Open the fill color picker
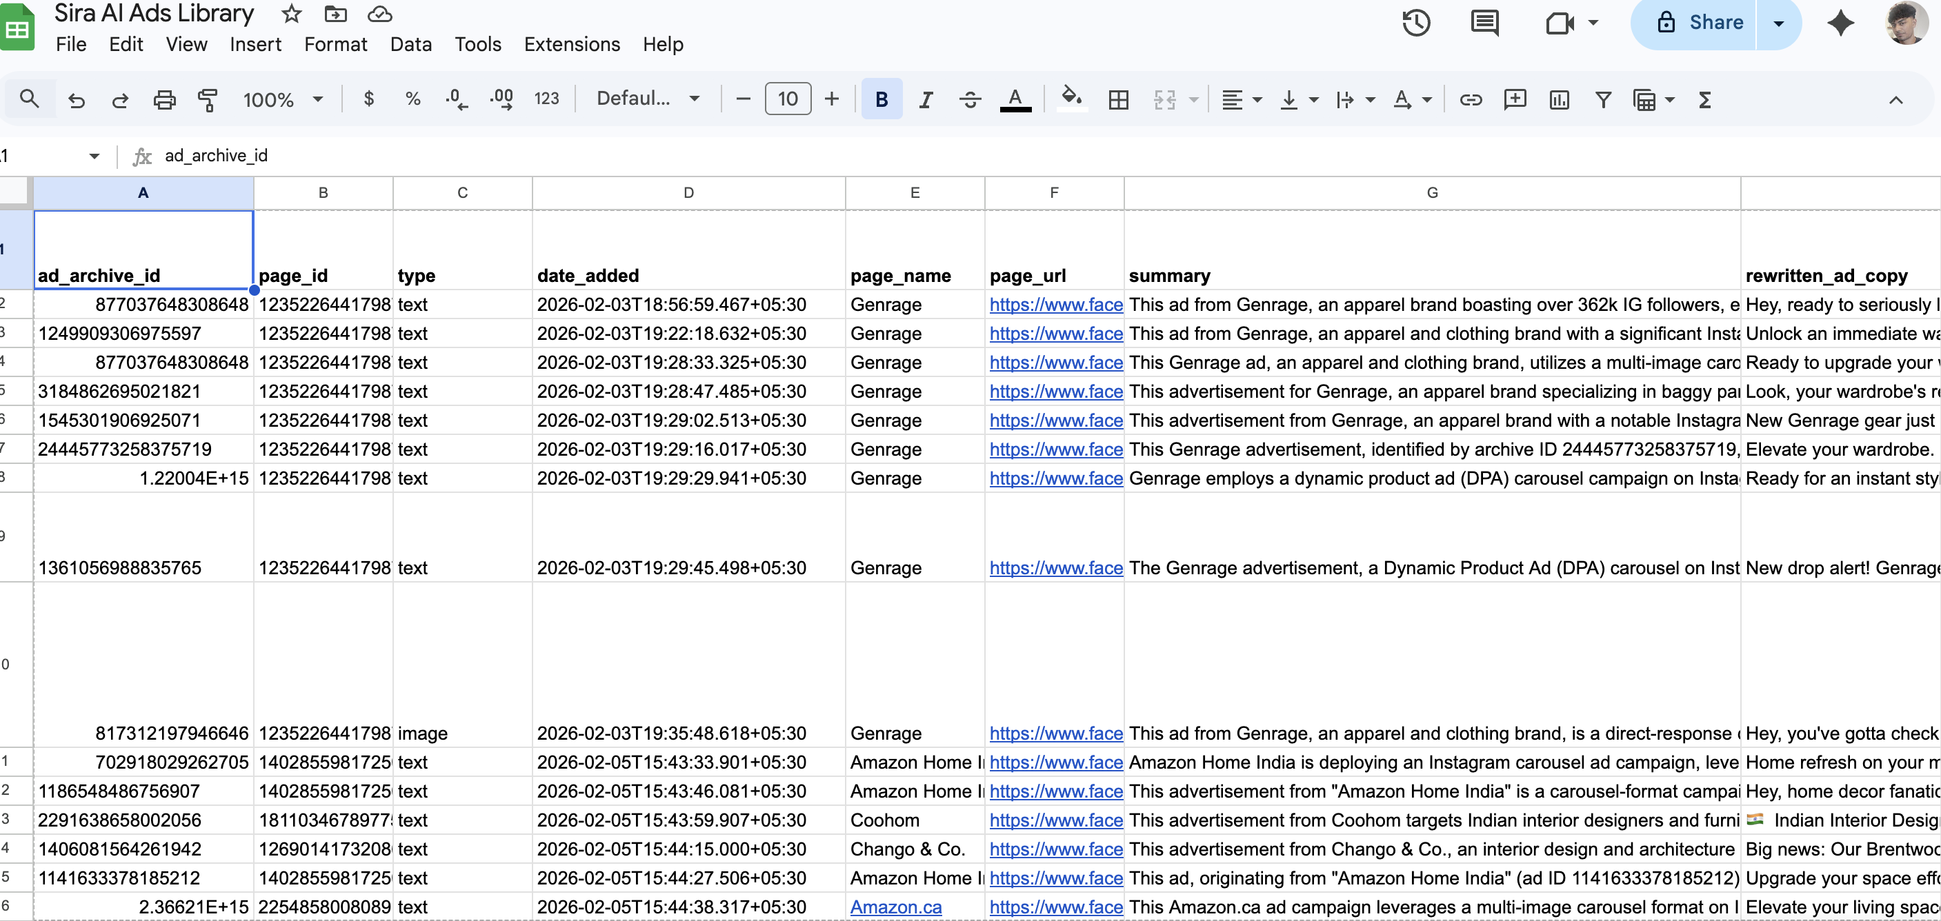Image resolution: width=1941 pixels, height=921 pixels. 1071,99
